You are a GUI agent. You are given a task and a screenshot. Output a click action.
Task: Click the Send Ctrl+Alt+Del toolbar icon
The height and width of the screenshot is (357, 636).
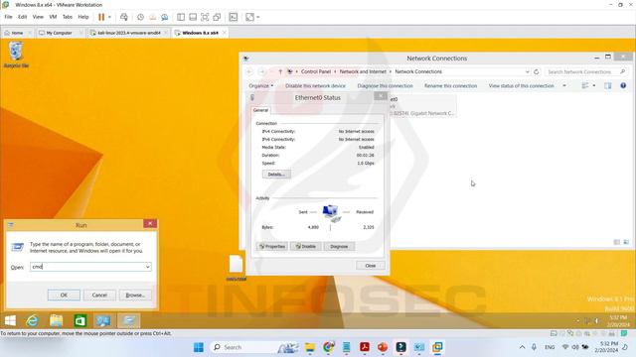(x=124, y=17)
